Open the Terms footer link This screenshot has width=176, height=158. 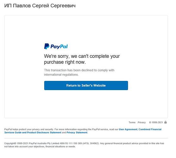coord(132,122)
